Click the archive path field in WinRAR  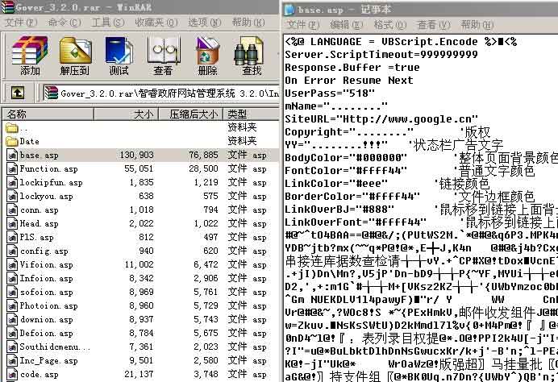pos(160,93)
